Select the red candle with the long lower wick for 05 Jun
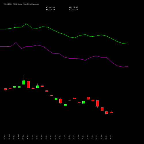 coord(47,91)
